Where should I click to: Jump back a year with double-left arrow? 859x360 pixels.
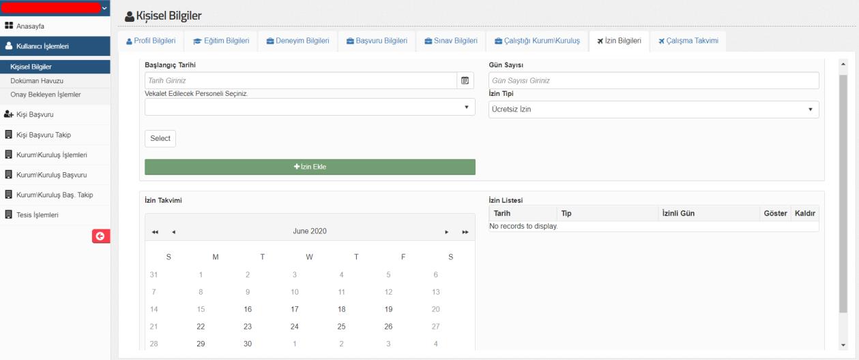(x=155, y=232)
